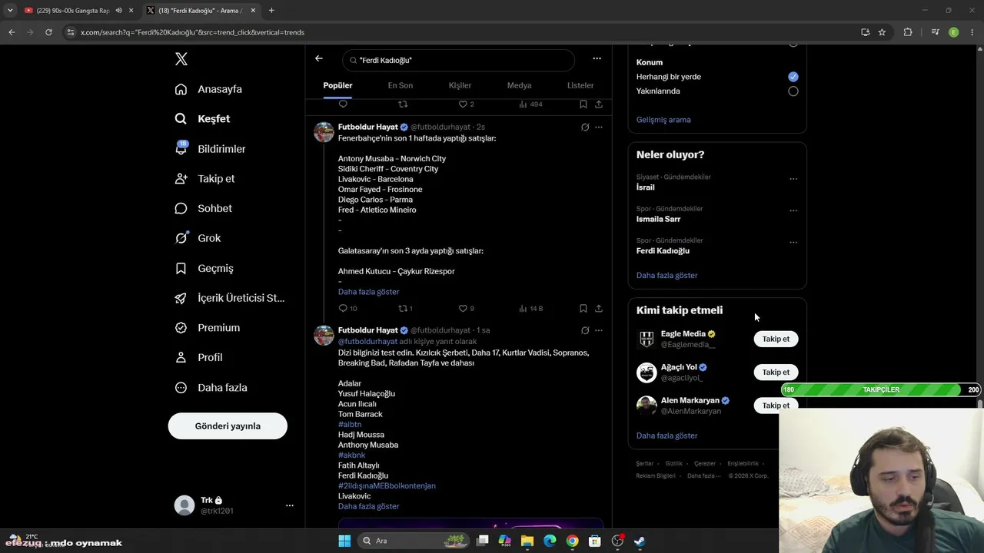Screen dimensions: 984x553
Task: Focus the "Ferdi Kadıoğlu" search field
Action: click(x=458, y=60)
